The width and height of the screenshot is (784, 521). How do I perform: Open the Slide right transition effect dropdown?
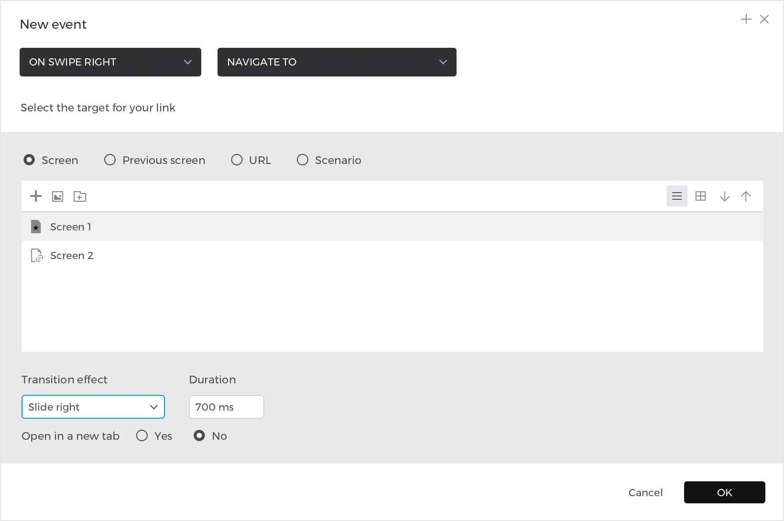(x=93, y=407)
